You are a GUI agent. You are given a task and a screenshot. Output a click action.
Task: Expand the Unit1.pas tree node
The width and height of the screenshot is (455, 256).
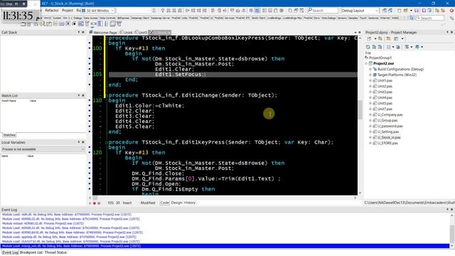coord(370,80)
